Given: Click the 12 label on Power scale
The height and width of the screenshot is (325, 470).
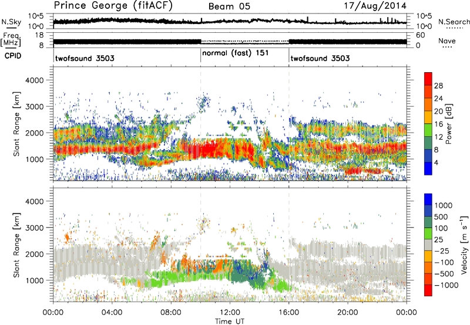Looking at the screenshot, I should tap(438, 137).
